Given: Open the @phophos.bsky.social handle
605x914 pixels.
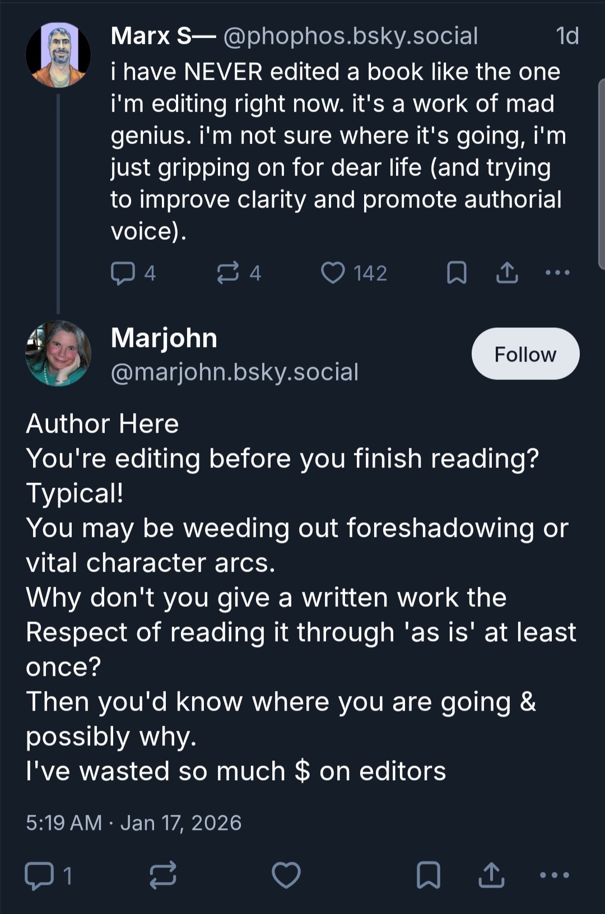Looking at the screenshot, I should (351, 36).
